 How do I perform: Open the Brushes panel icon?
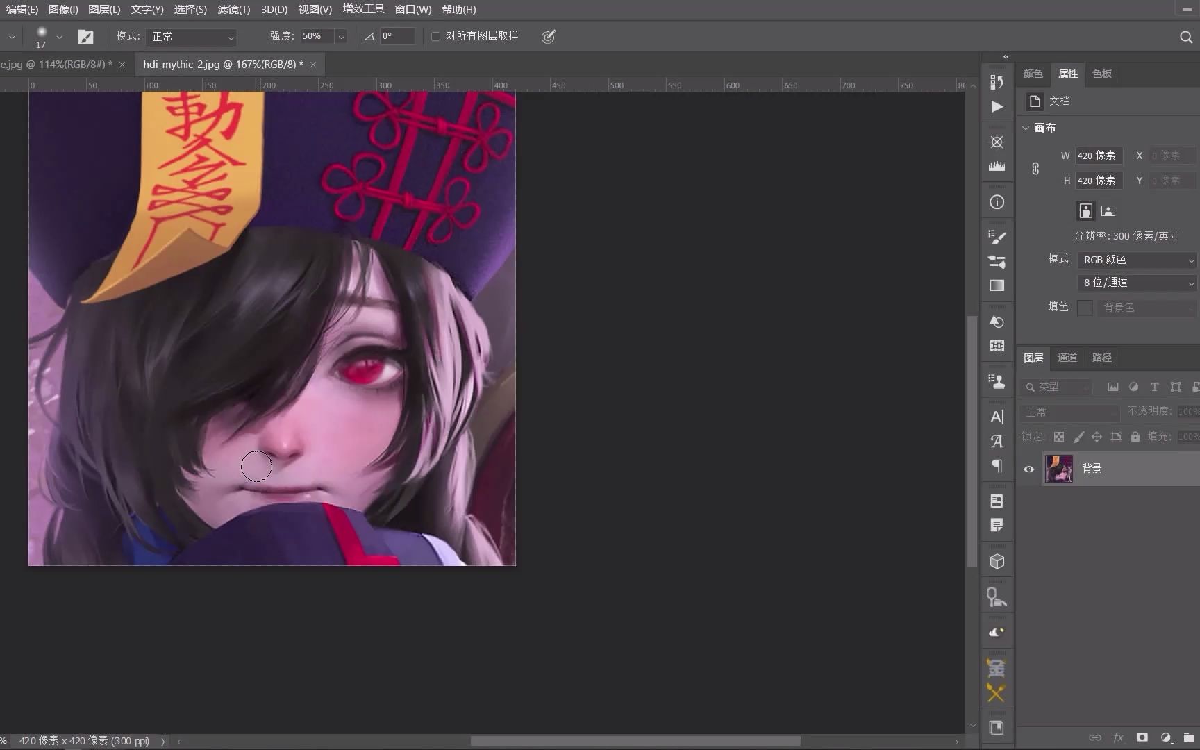997,237
